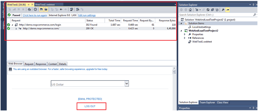Screen dimensions: 258x111
Task: Click the pin icon on Solution Explorer title bar
Action: click(253, 5)
